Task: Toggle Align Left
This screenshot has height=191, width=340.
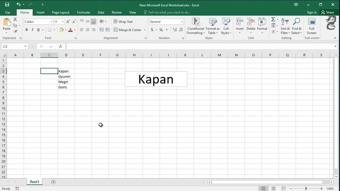Action: [x=81, y=30]
